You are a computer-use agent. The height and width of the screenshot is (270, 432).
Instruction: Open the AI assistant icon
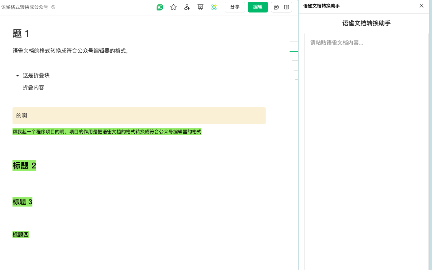click(160, 7)
